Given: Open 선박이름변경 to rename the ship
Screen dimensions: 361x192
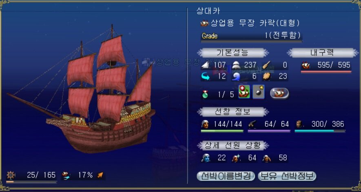Looking at the screenshot, I should pos(226,176).
